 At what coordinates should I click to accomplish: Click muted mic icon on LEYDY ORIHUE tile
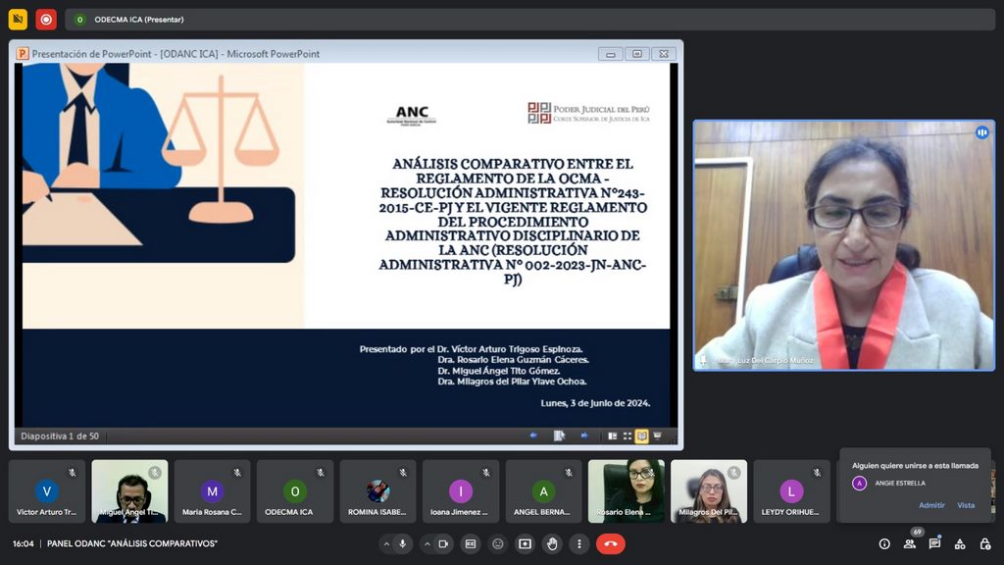(x=817, y=473)
